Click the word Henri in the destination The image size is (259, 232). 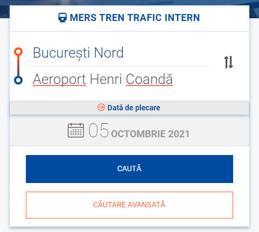[106, 79]
